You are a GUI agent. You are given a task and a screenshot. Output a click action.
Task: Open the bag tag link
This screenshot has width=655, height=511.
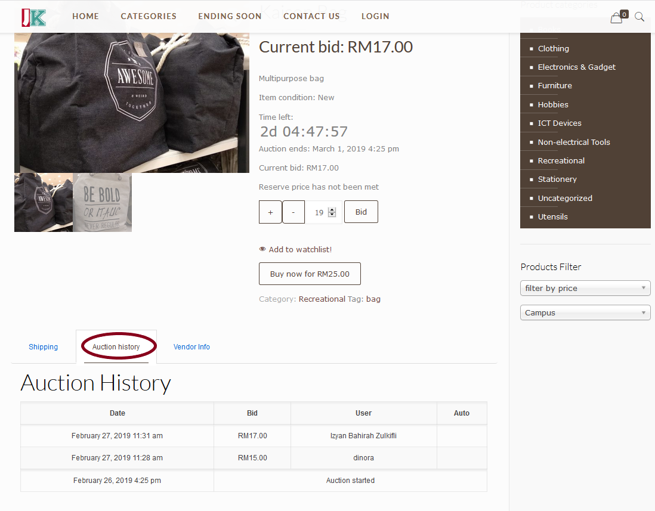(x=373, y=299)
